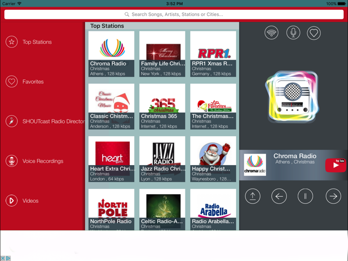348x261 pixels.
Task: Click 'London , 64 kbps' text
Action: [107, 179]
